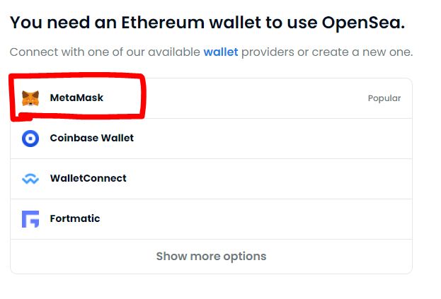This screenshot has width=441, height=299.
Task: Click empty space in the Fortmatic row
Action: [x=283, y=219]
